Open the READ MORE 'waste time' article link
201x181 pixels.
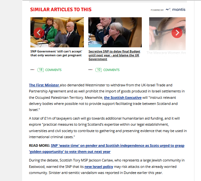coord(107,149)
